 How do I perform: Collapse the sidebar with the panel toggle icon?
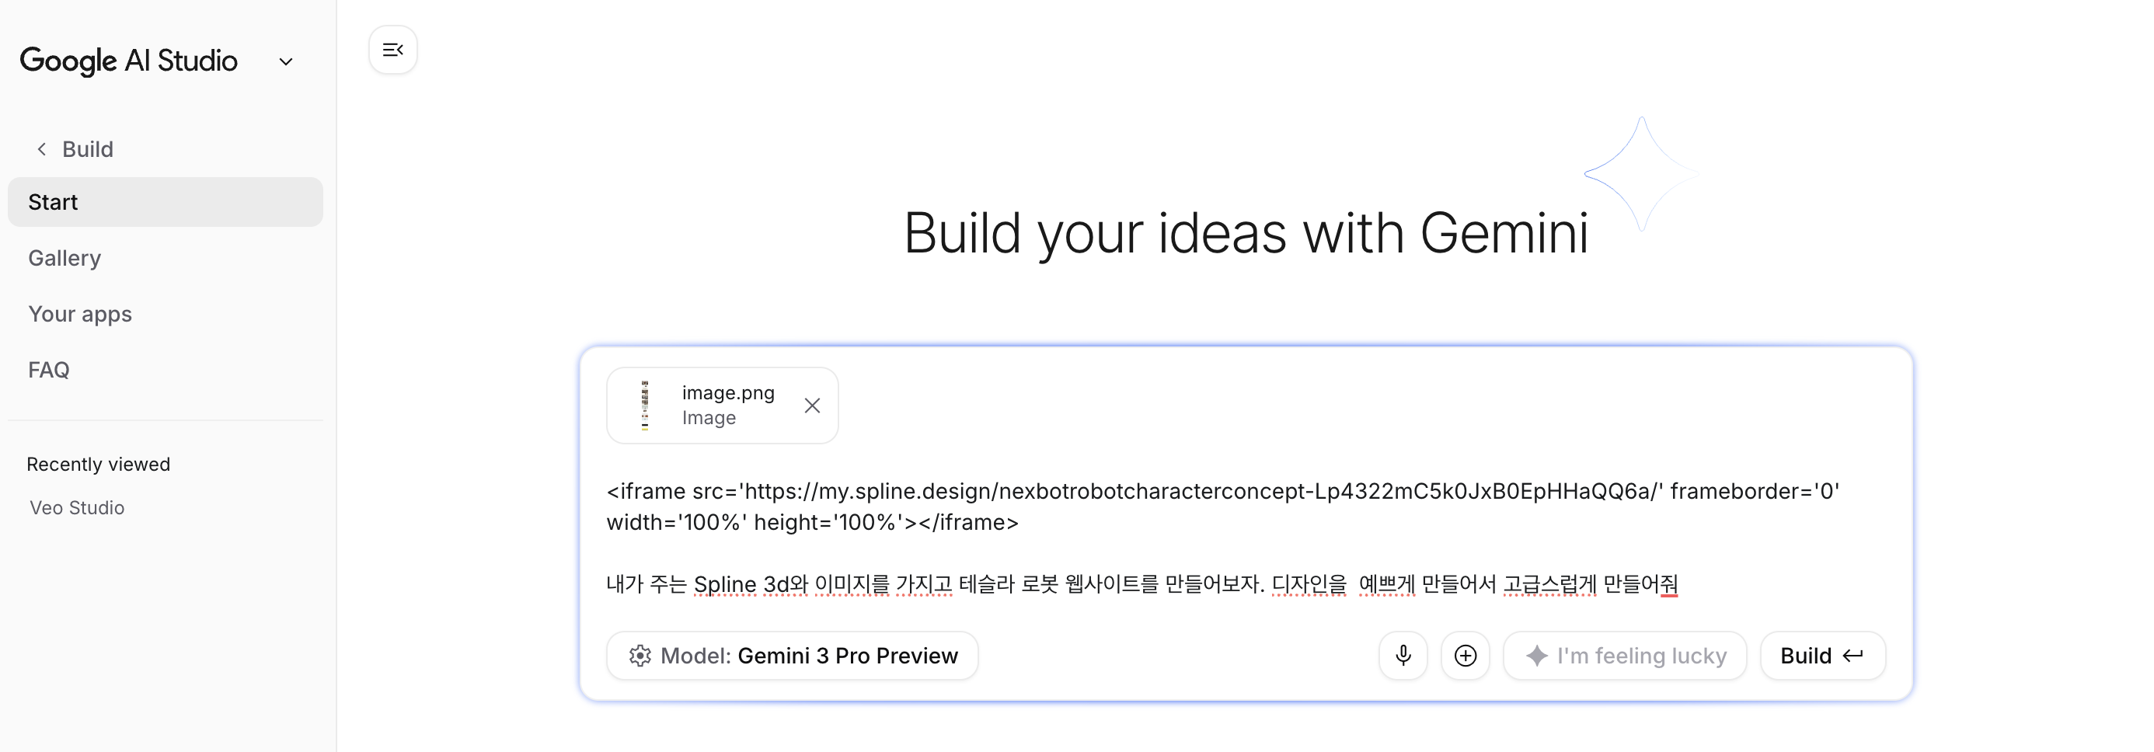(392, 50)
